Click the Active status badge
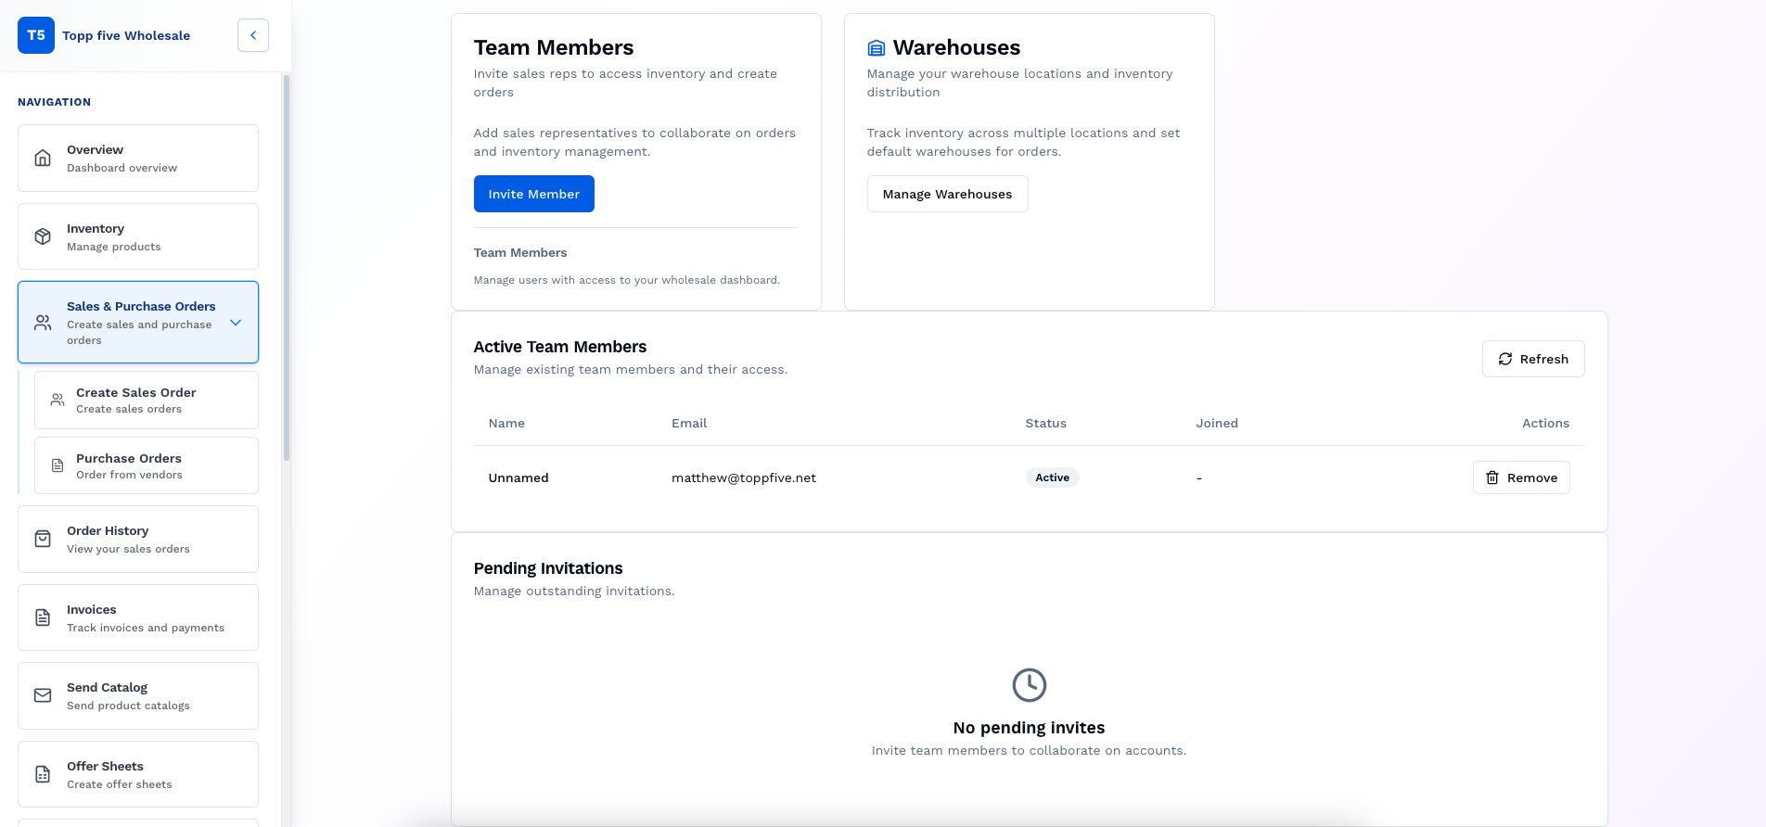The width and height of the screenshot is (1766, 827). click(x=1052, y=477)
